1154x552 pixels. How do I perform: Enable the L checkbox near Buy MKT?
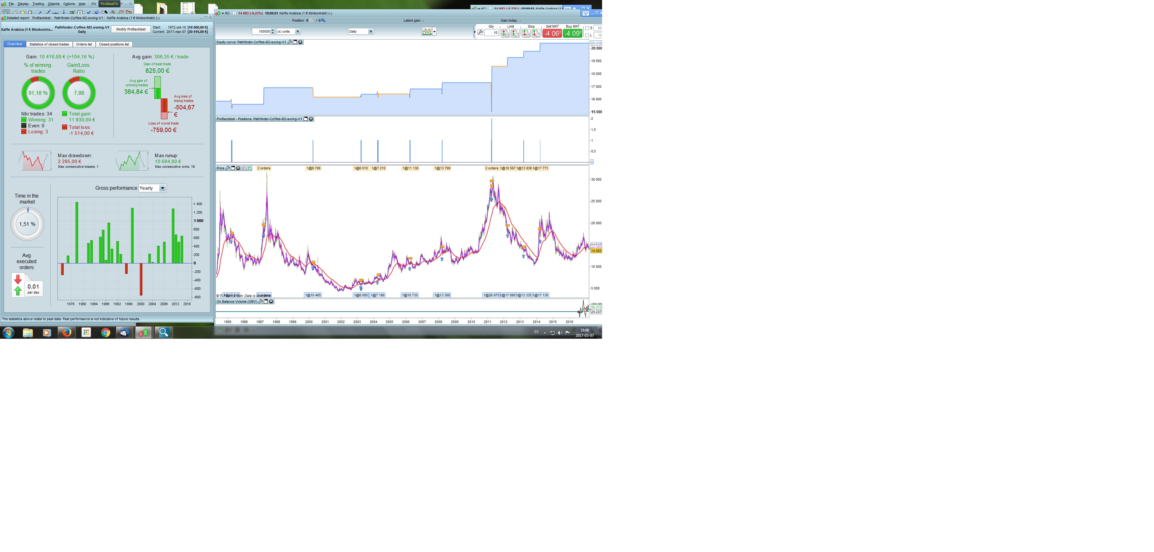(x=587, y=35)
